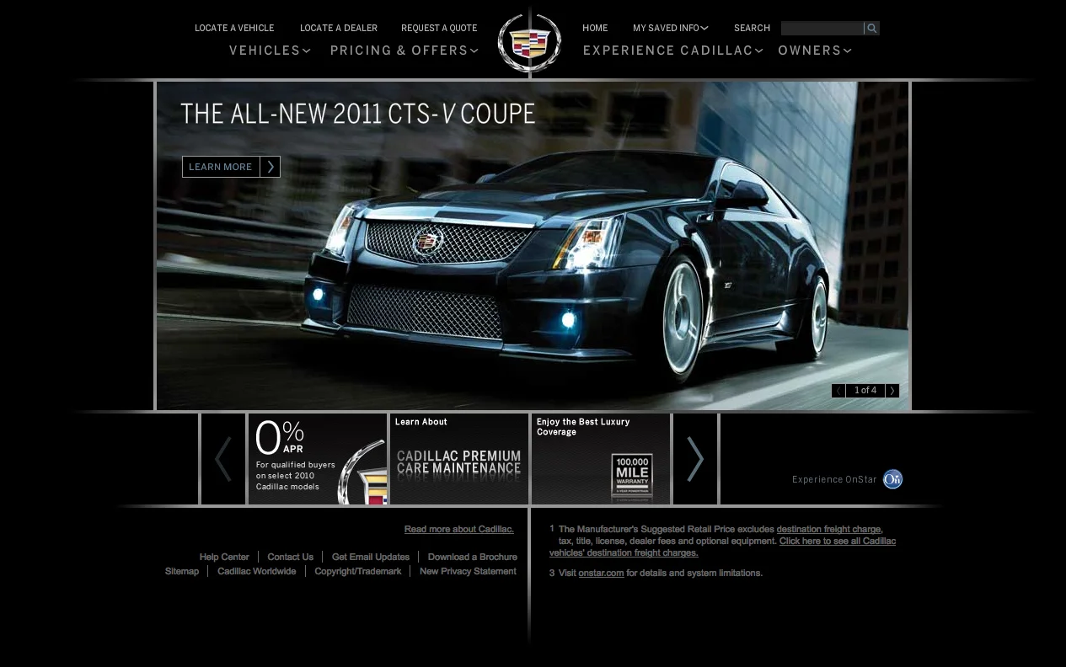Expand the Vehicles menu
This screenshot has height=667, width=1066.
(x=270, y=51)
